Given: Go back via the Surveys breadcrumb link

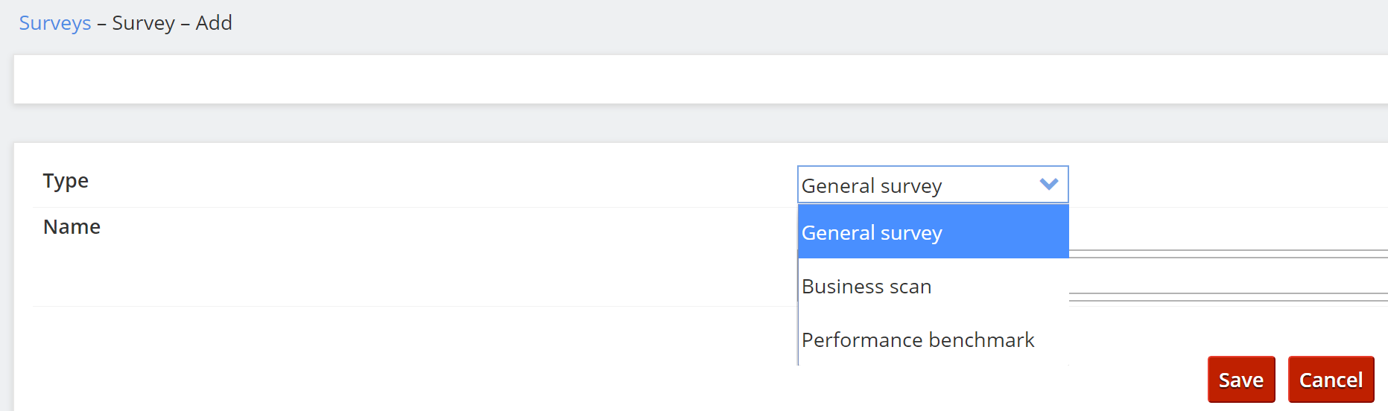Looking at the screenshot, I should click(x=55, y=23).
